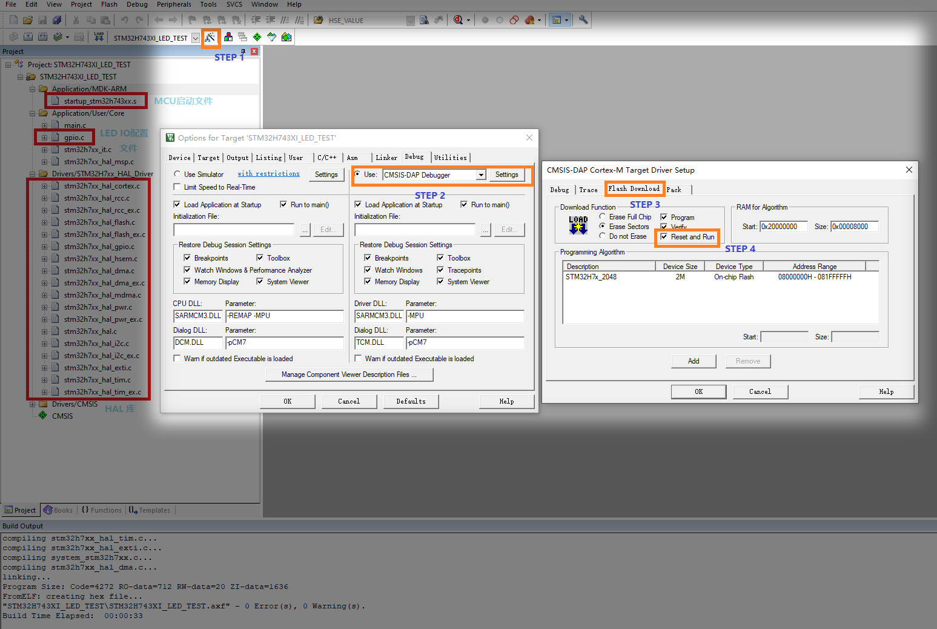937x629 pixels.
Task: Switch to the C/C++ tab
Action: [327, 158]
